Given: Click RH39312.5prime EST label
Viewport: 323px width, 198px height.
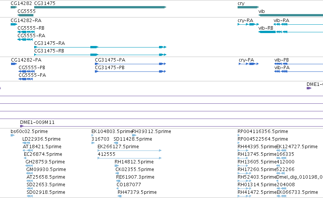Looking at the screenshot, I should 151,131.
